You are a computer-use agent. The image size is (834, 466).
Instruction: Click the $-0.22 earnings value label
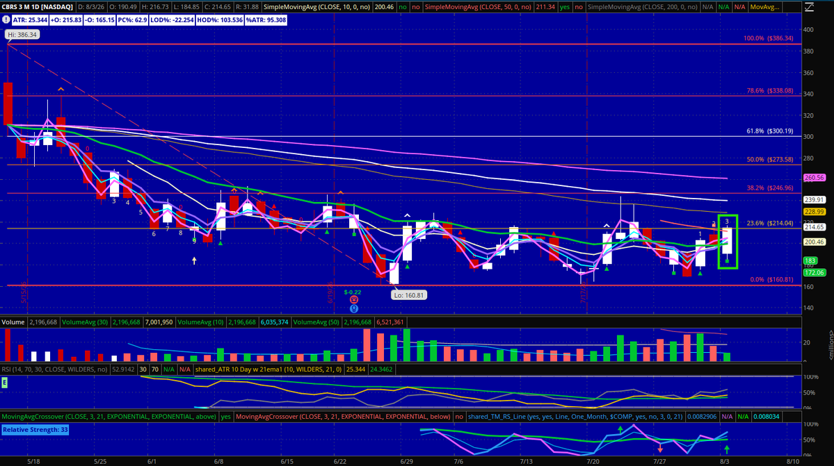click(x=352, y=292)
